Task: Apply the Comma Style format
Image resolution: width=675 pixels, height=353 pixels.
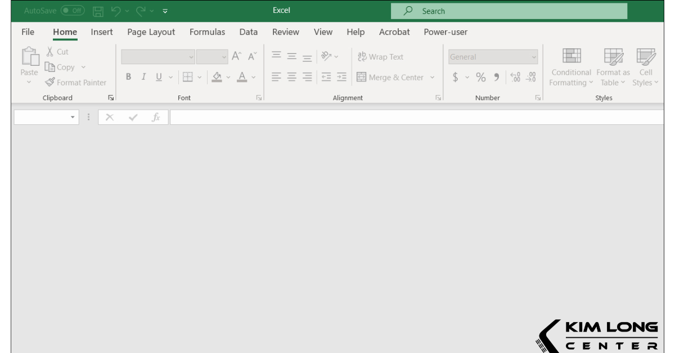Action: tap(497, 78)
